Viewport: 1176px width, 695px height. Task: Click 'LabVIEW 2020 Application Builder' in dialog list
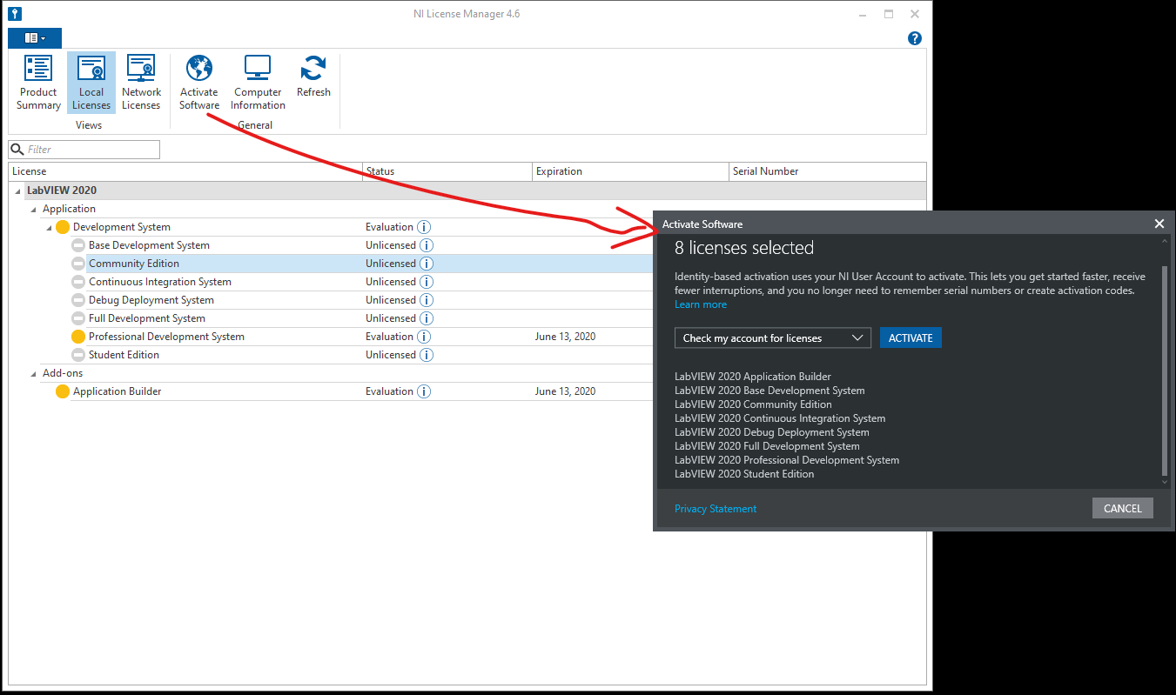pos(753,377)
